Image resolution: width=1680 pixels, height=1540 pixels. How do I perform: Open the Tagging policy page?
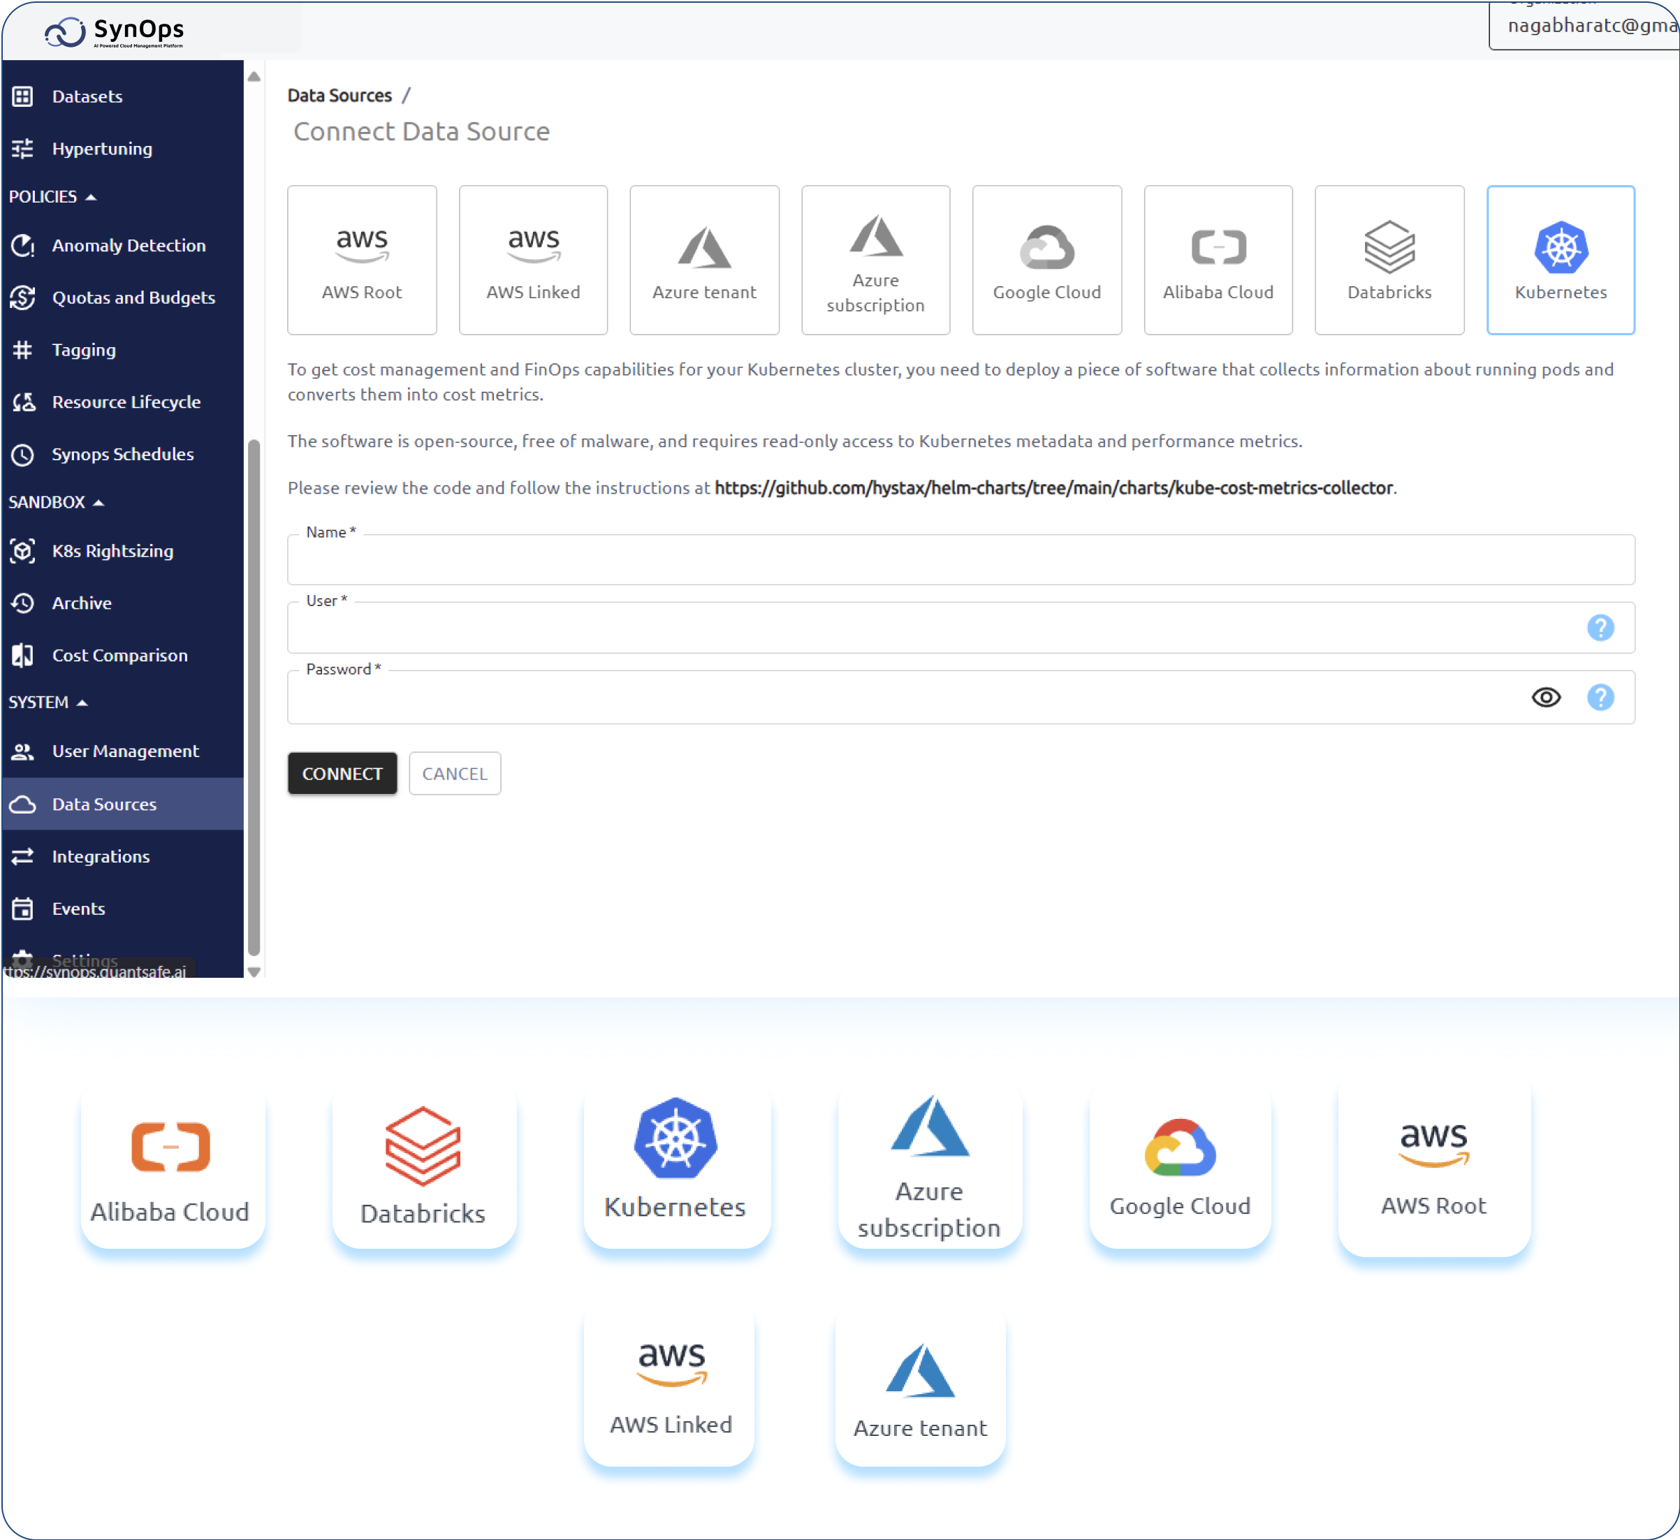click(83, 349)
